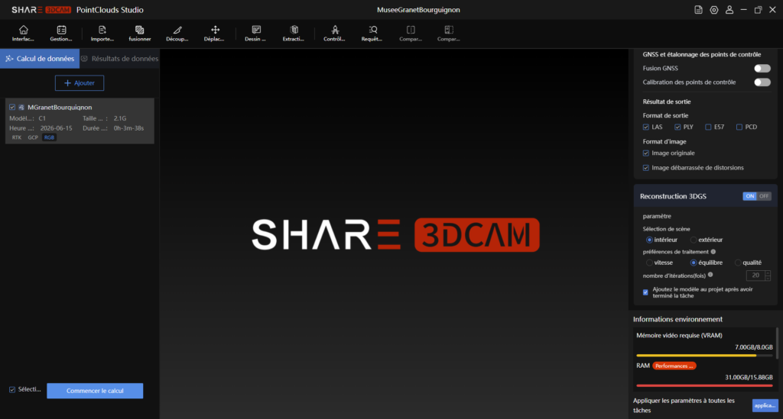Open settings gear in title bar
Image resolution: width=783 pixels, height=419 pixels.
(714, 10)
